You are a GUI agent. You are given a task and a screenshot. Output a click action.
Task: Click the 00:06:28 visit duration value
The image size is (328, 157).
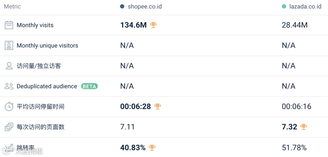tap(135, 107)
